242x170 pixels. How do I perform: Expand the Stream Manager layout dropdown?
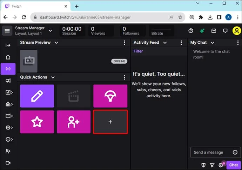click(50, 31)
